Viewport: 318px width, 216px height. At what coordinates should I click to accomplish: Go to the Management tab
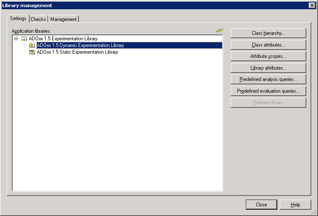point(63,19)
